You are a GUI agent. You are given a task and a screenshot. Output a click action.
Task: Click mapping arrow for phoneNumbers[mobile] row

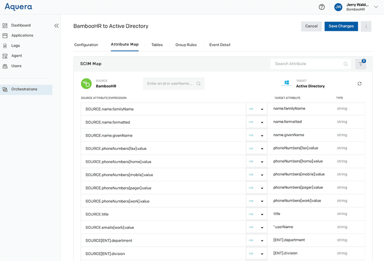click(251, 175)
